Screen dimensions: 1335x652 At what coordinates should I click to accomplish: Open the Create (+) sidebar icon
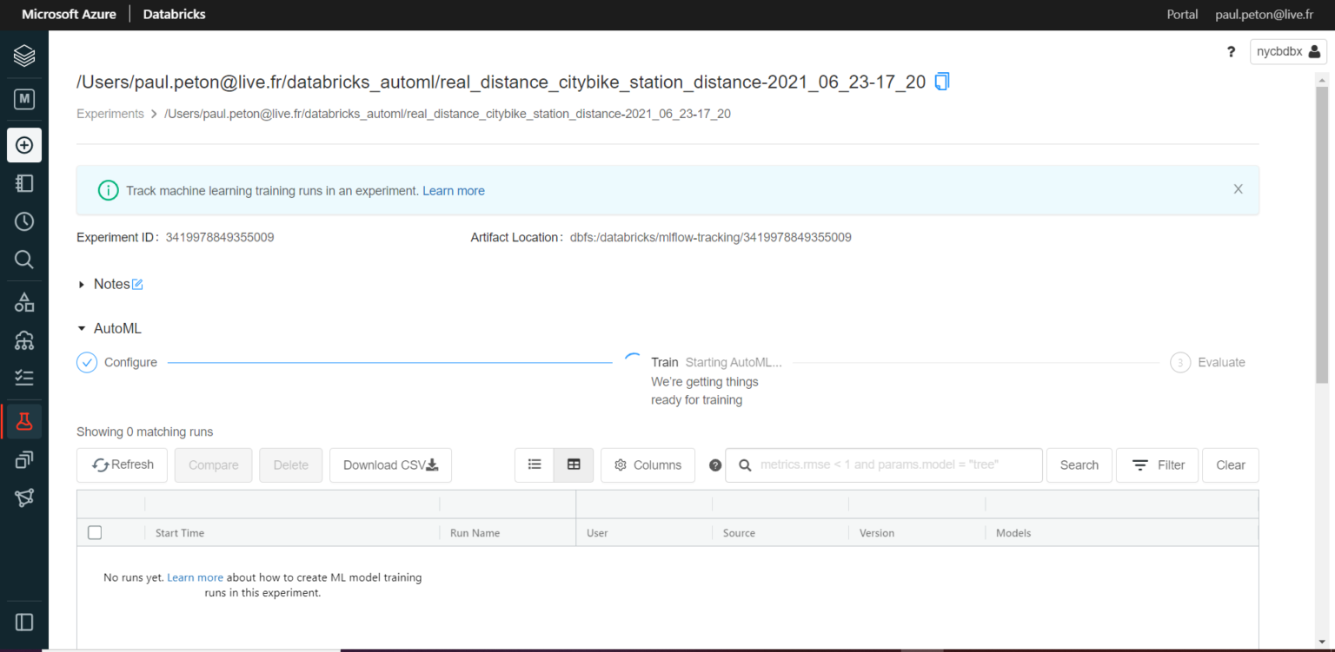(23, 145)
